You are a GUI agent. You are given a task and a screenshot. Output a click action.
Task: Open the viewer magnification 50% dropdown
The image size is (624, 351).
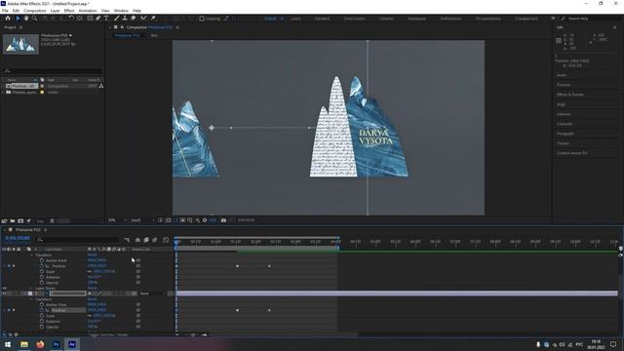pos(117,220)
